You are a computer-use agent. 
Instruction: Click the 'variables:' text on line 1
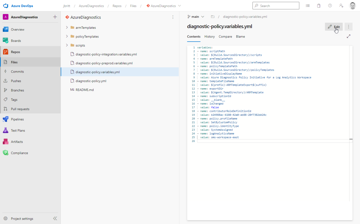(x=205, y=47)
